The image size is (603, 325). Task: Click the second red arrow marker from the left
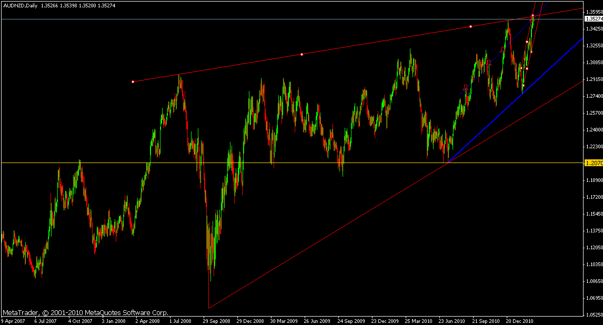pyautogui.click(x=489, y=62)
